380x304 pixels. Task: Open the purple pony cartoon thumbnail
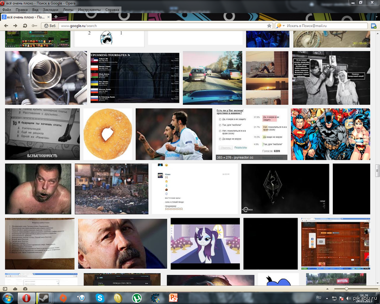pos(205,244)
